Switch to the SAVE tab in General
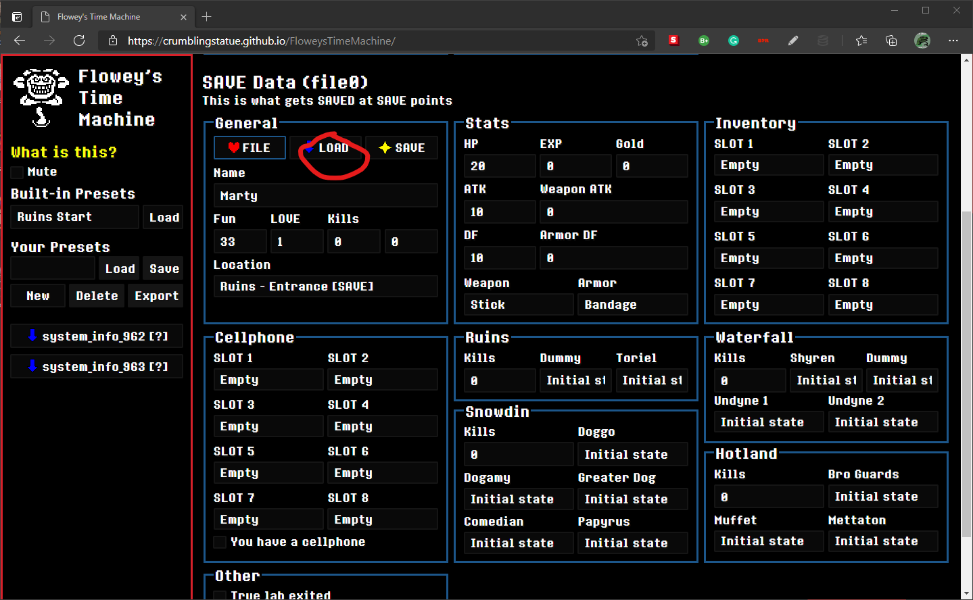The height and width of the screenshot is (600, 973). click(x=402, y=148)
